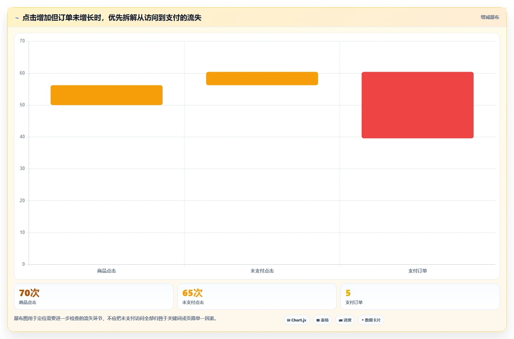Image resolution: width=514 pixels, height=339 pixels.
Task: Select the 数据卡片 tag pill
Action: (x=371, y=320)
